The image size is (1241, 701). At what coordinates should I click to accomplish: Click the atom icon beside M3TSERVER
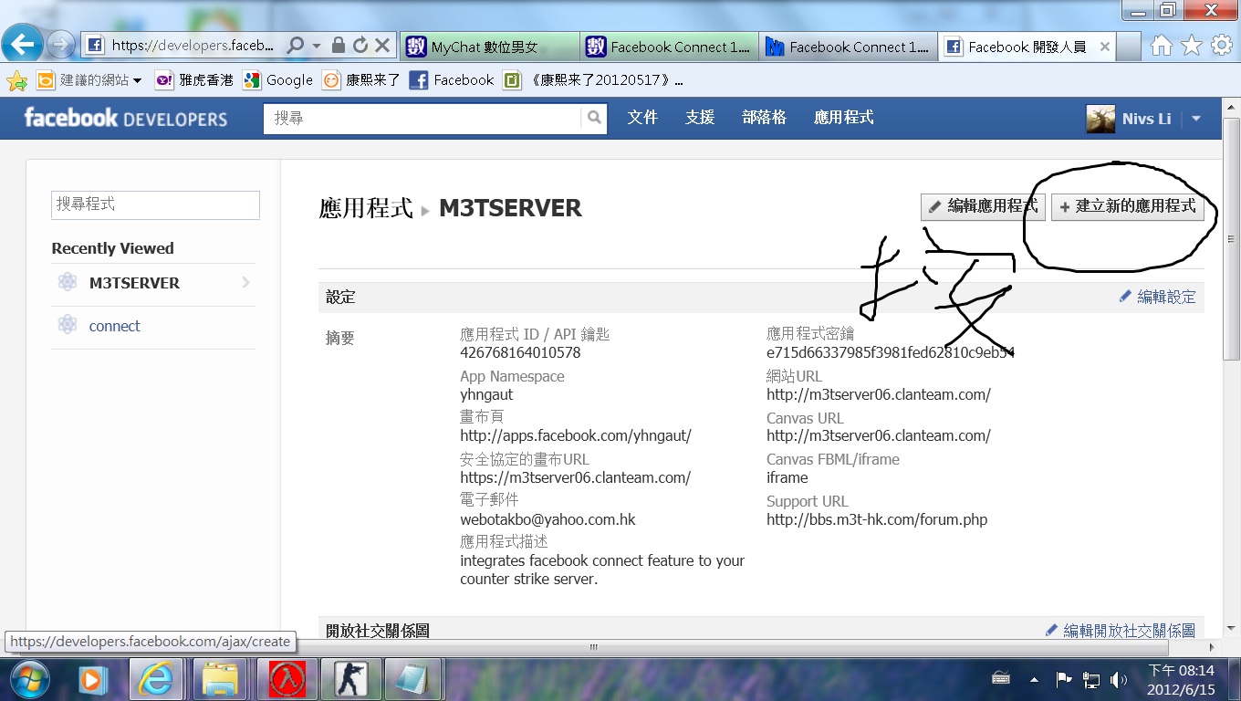click(x=68, y=282)
